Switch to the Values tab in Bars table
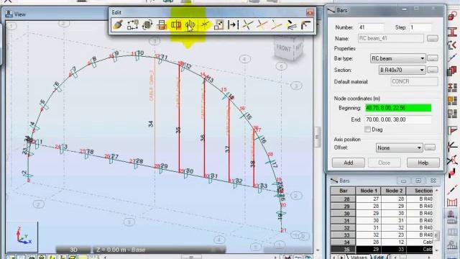The height and width of the screenshot is (259, 460). 359,257
